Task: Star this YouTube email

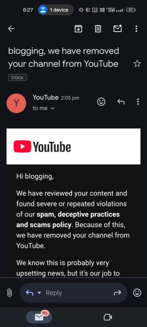Action: tap(137, 64)
